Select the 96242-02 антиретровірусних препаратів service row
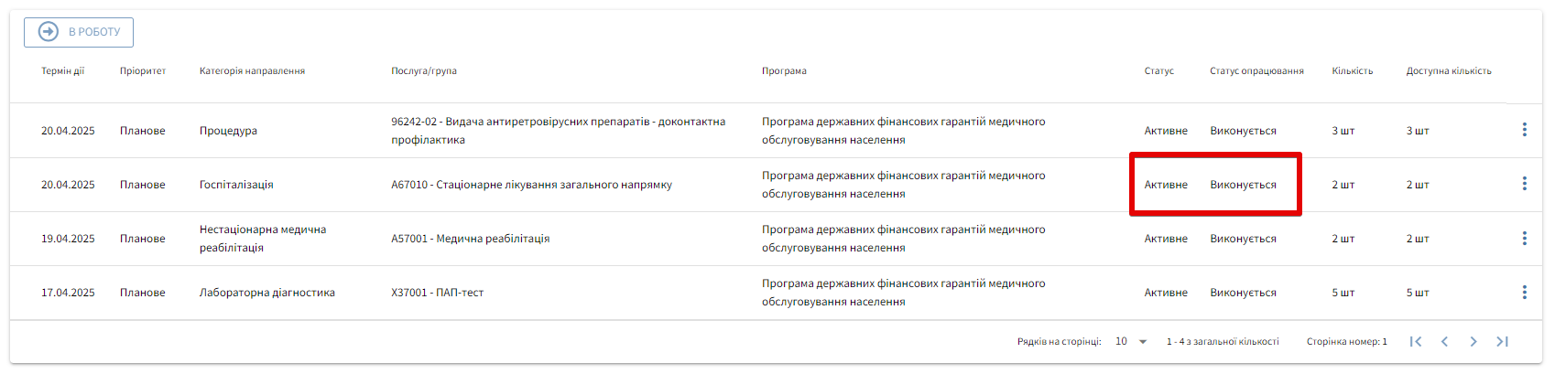 coord(558,131)
